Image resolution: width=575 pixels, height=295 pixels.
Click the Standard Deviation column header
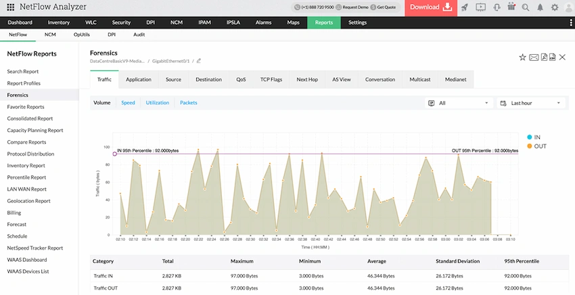[458, 261]
